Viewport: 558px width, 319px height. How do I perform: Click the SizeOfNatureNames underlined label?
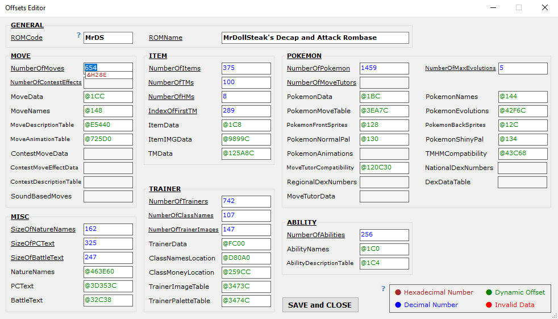43,229
